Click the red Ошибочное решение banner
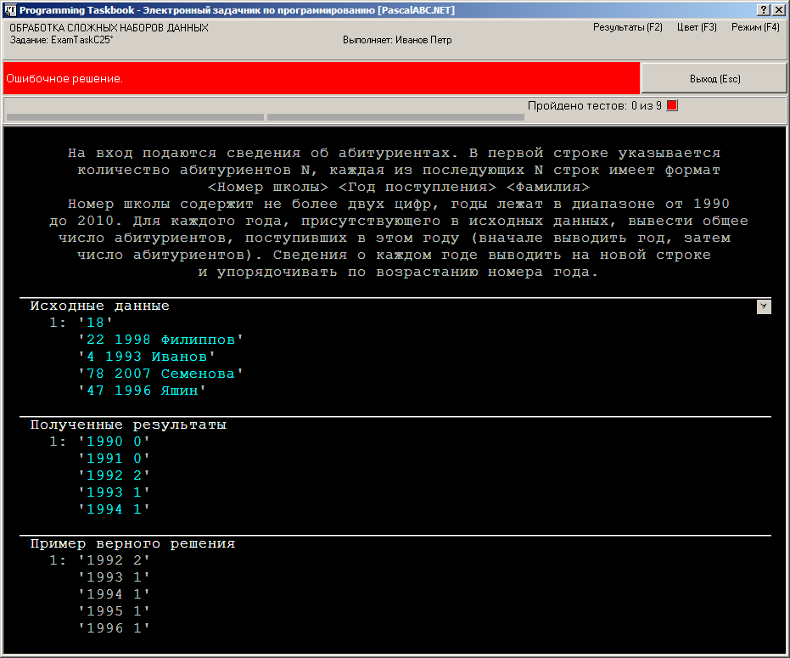This screenshot has height=658, width=790. point(322,78)
